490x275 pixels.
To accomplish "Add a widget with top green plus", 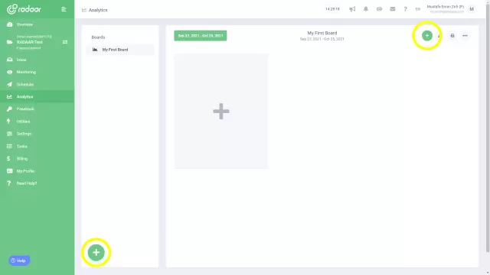I will (x=427, y=36).
